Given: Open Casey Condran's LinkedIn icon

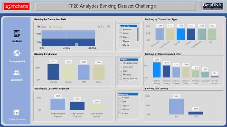Looking at the screenshot, I should click(17, 113).
